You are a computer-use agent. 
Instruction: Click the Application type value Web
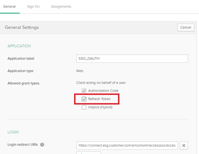(x=80, y=71)
